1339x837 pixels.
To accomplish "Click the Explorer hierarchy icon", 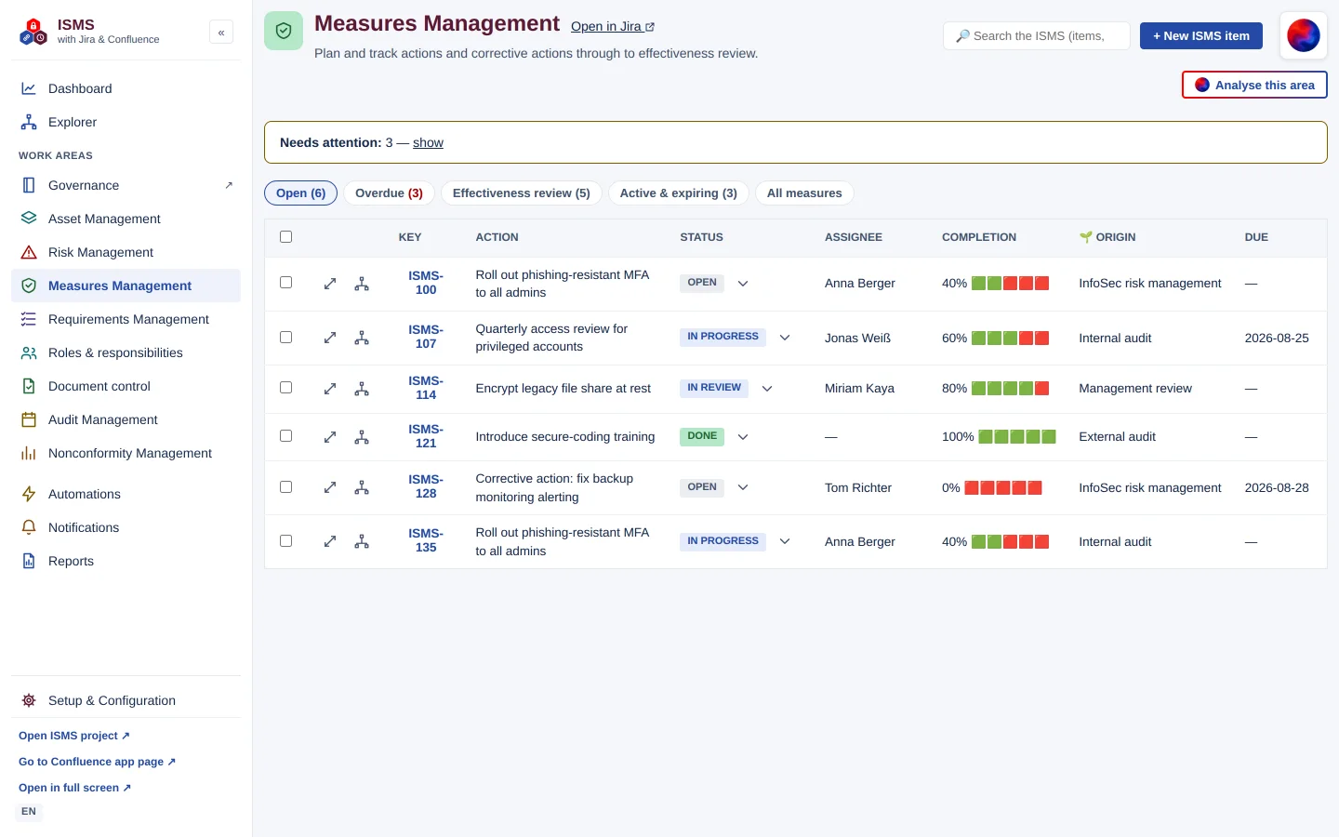I will (x=29, y=122).
